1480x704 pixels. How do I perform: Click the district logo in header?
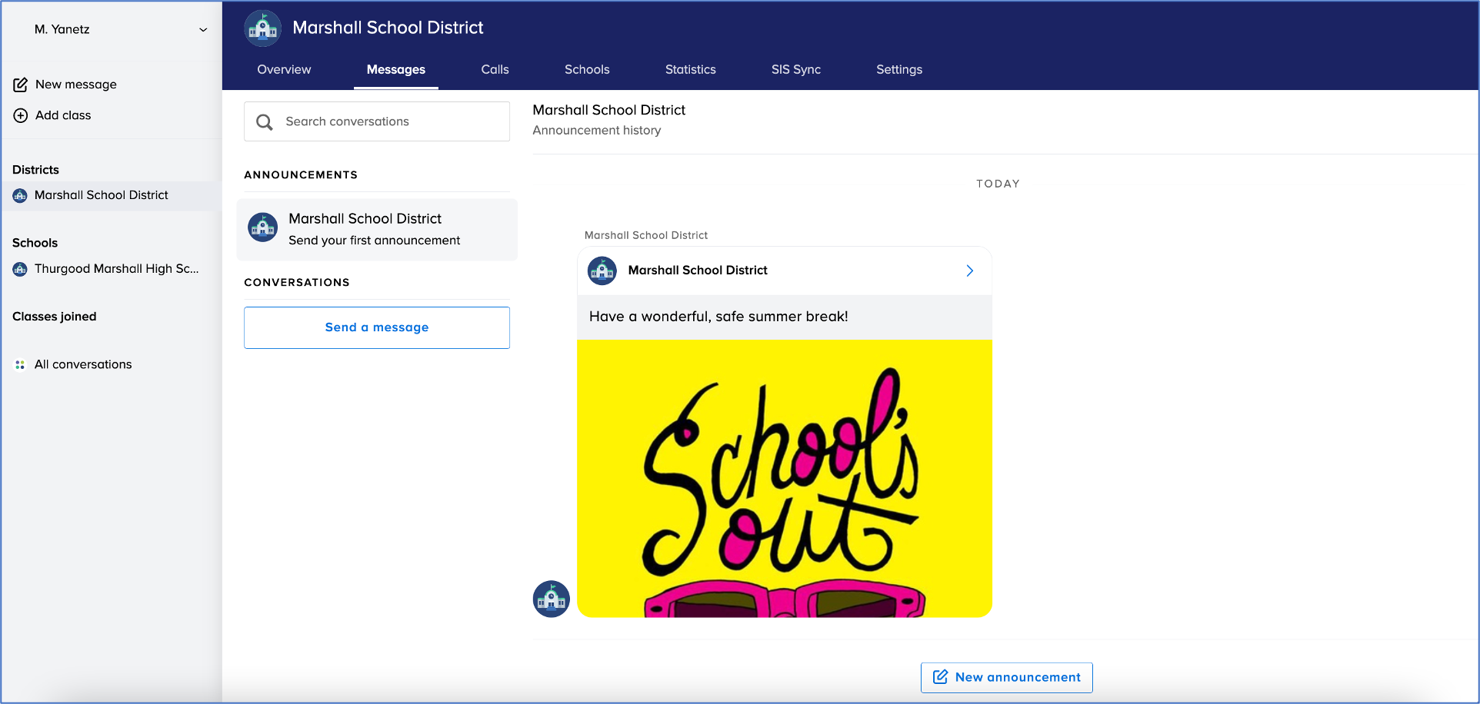point(262,28)
